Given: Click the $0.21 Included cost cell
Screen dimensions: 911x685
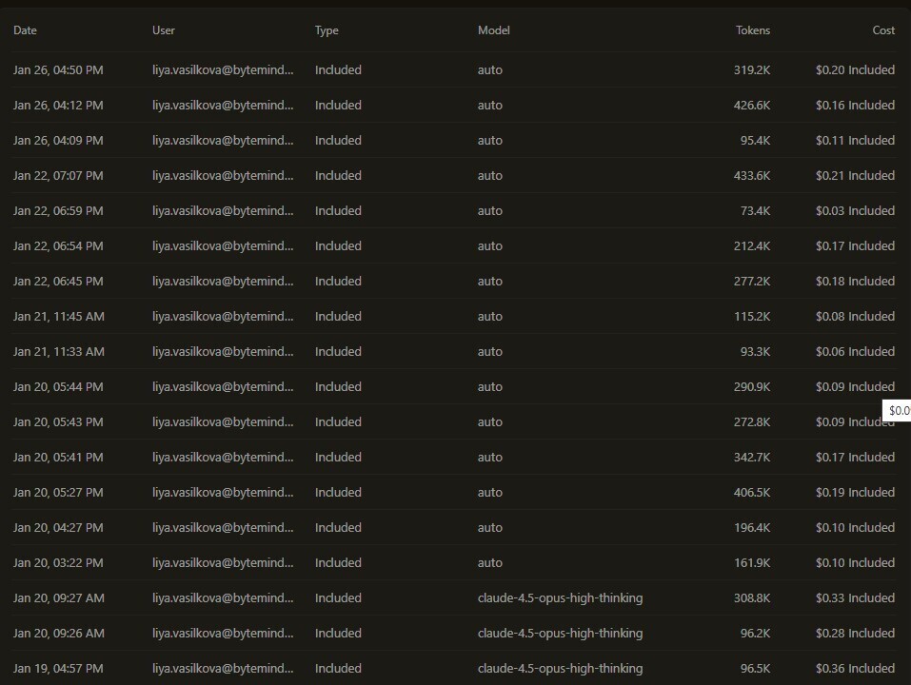Looking at the screenshot, I should pyautogui.click(x=855, y=175).
